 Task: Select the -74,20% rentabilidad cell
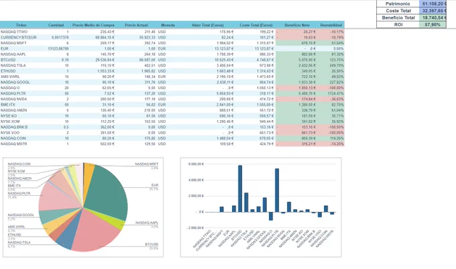pyautogui.click(x=337, y=144)
